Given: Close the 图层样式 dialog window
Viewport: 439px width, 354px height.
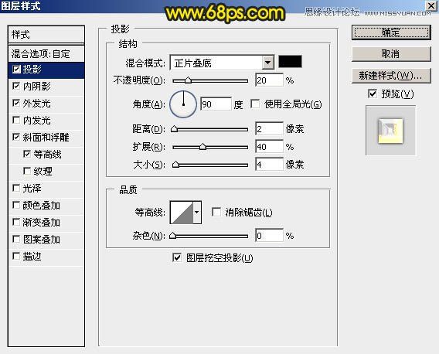Looking at the screenshot, I should point(431,5).
